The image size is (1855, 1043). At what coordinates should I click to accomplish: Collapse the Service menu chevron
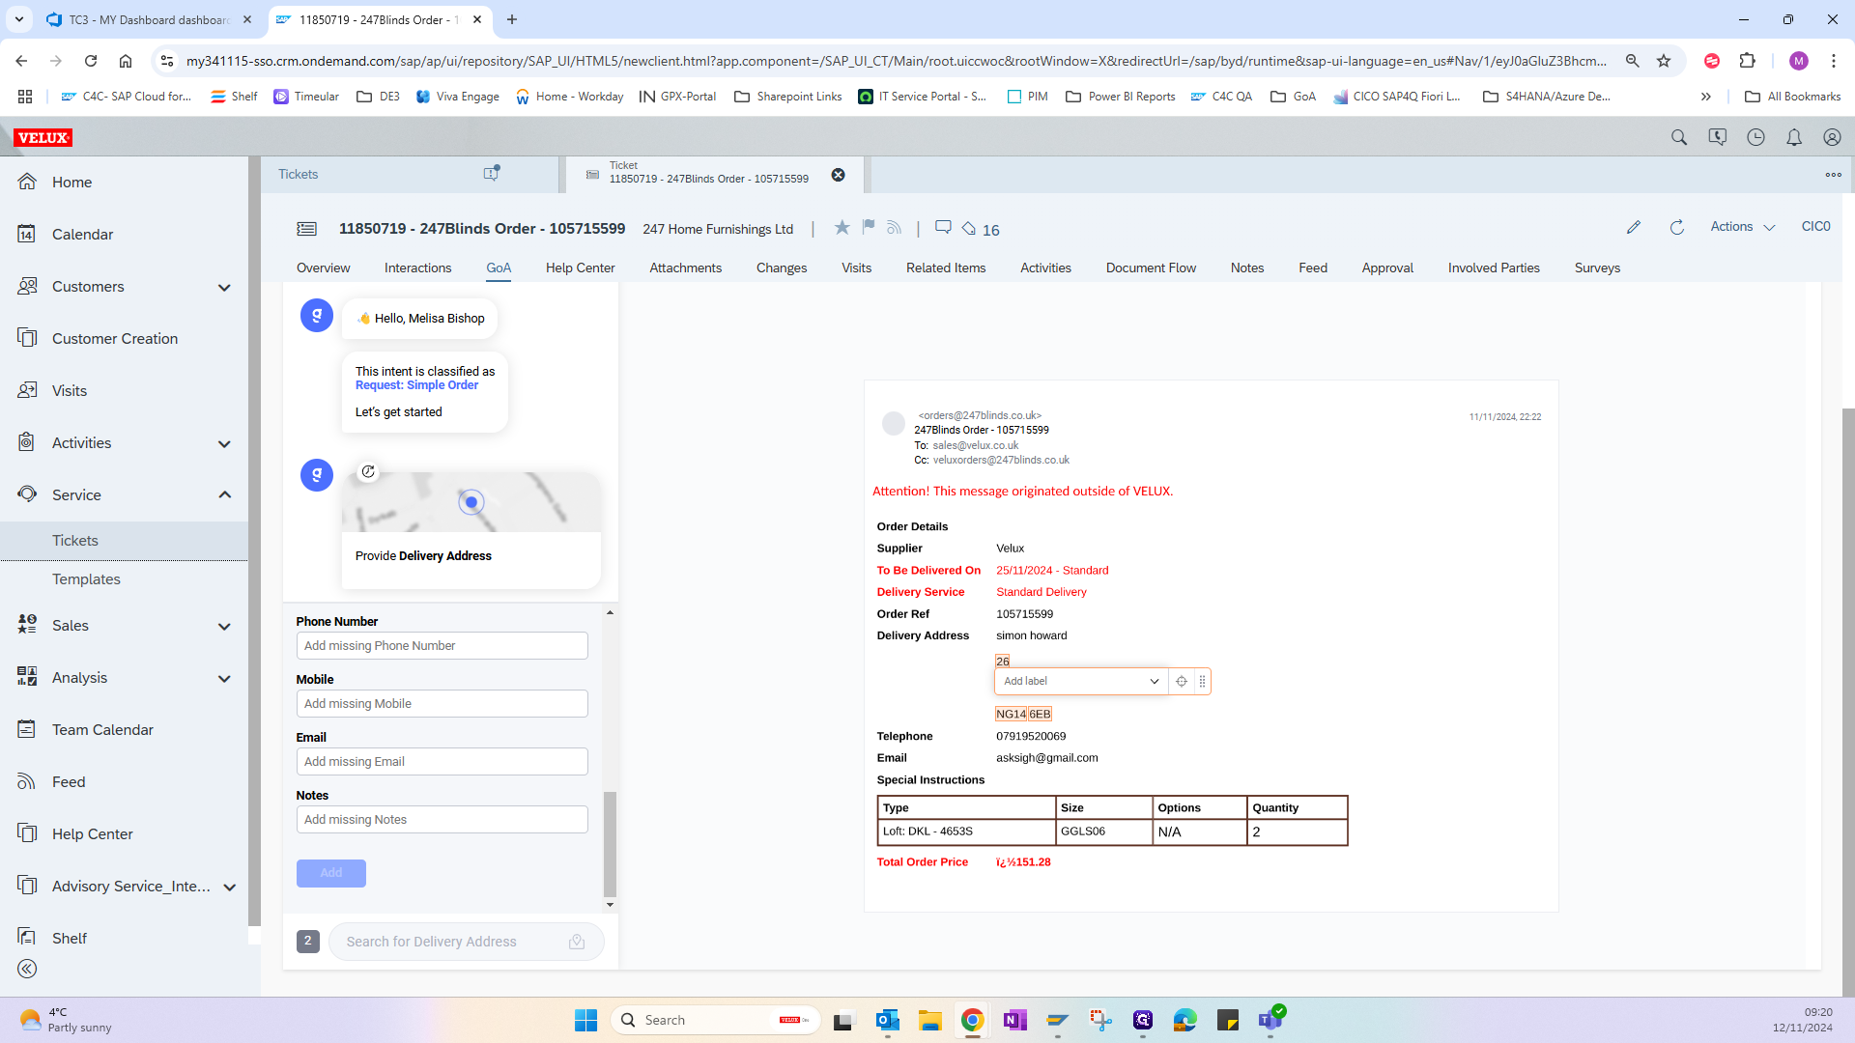pyautogui.click(x=224, y=495)
